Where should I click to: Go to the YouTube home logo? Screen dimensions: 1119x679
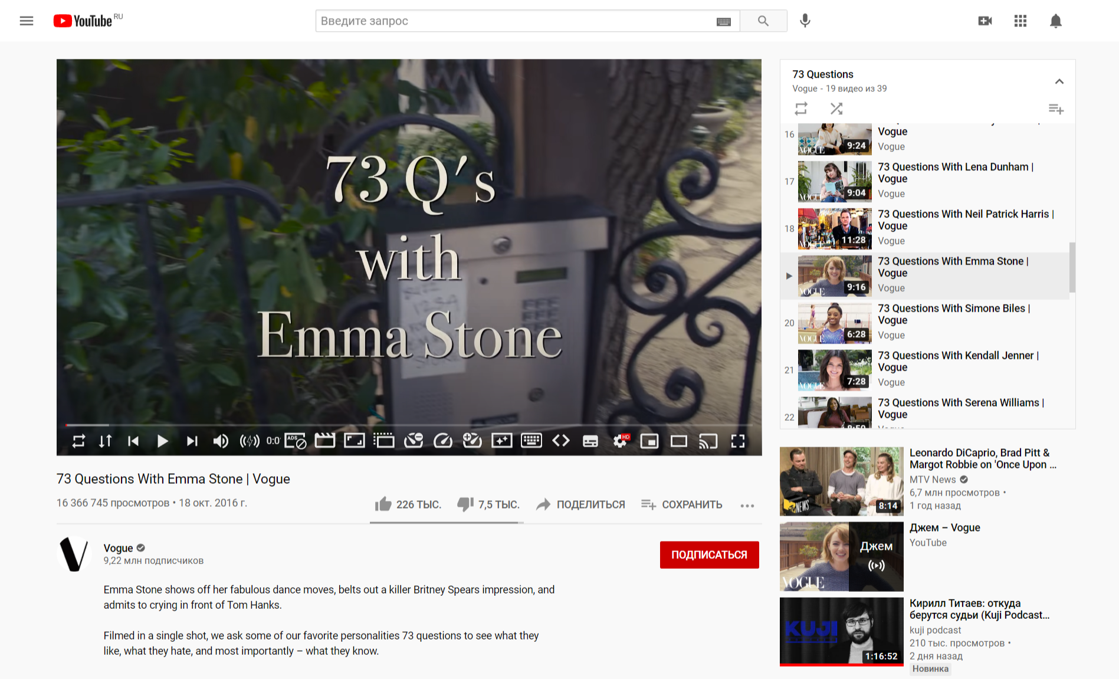tap(83, 21)
